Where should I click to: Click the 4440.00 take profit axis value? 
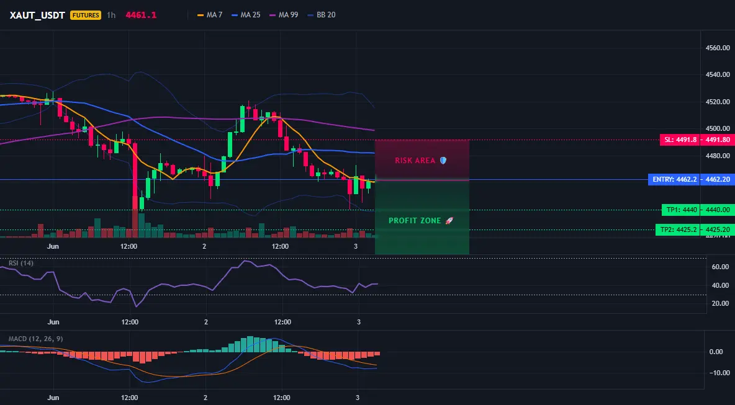coord(717,210)
